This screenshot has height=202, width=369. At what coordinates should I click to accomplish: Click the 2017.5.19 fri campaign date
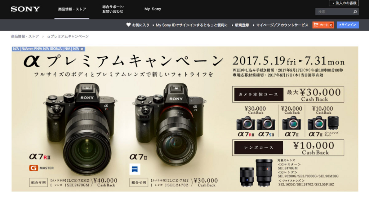coord(264,61)
